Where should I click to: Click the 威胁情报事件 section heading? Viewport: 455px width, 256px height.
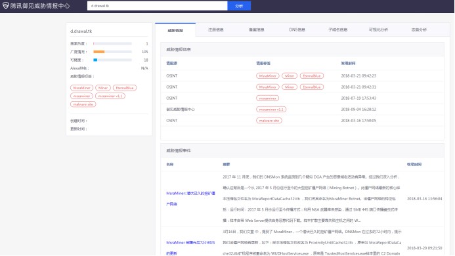click(179, 150)
